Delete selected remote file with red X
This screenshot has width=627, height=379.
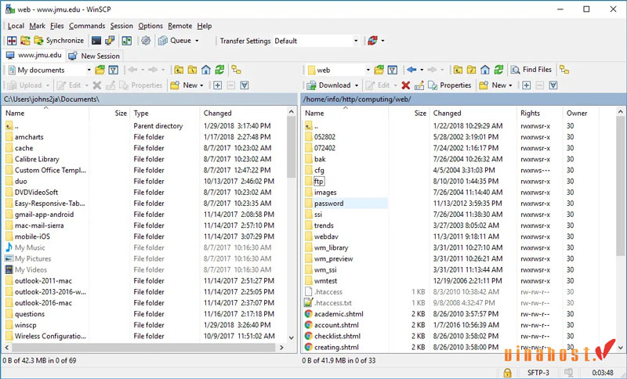(406, 85)
